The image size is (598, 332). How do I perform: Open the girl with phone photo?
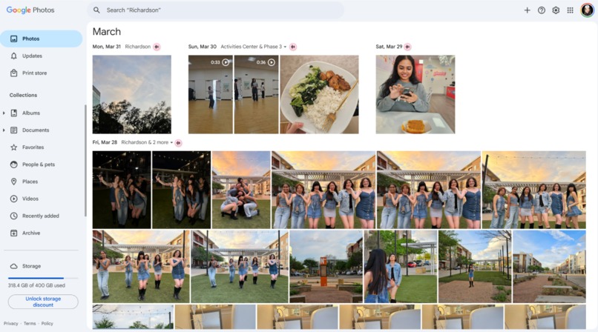(x=415, y=94)
